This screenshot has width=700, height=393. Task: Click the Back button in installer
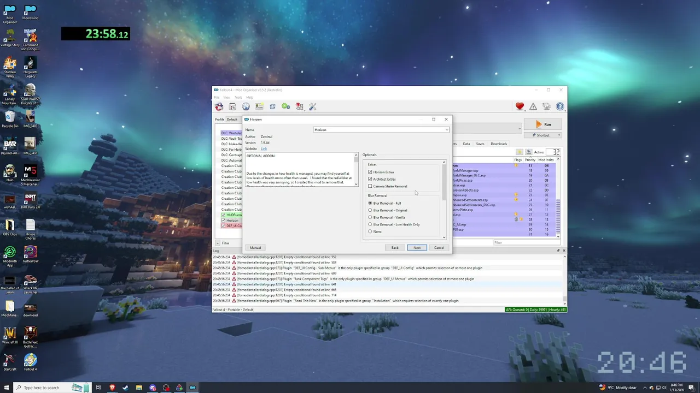[395, 248]
